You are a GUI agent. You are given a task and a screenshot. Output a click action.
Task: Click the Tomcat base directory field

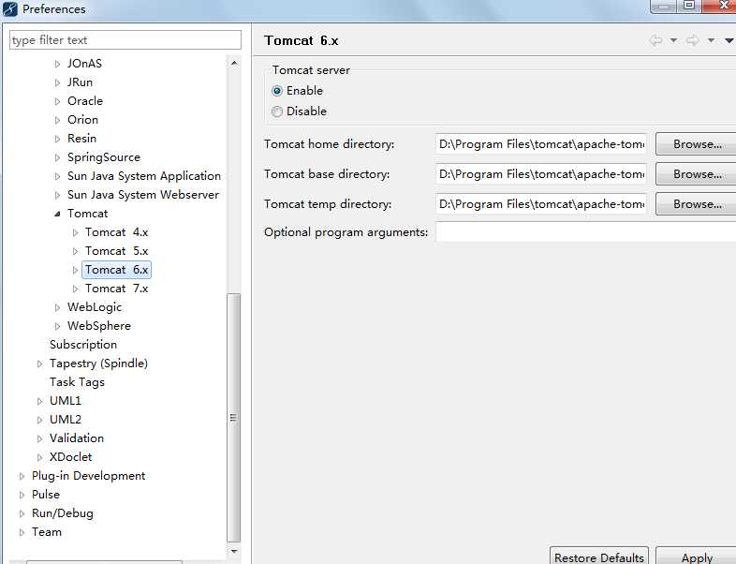tap(540, 174)
